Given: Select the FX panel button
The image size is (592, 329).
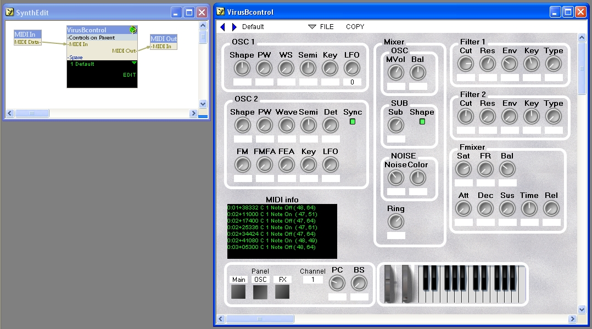Looking at the screenshot, I should tap(282, 292).
